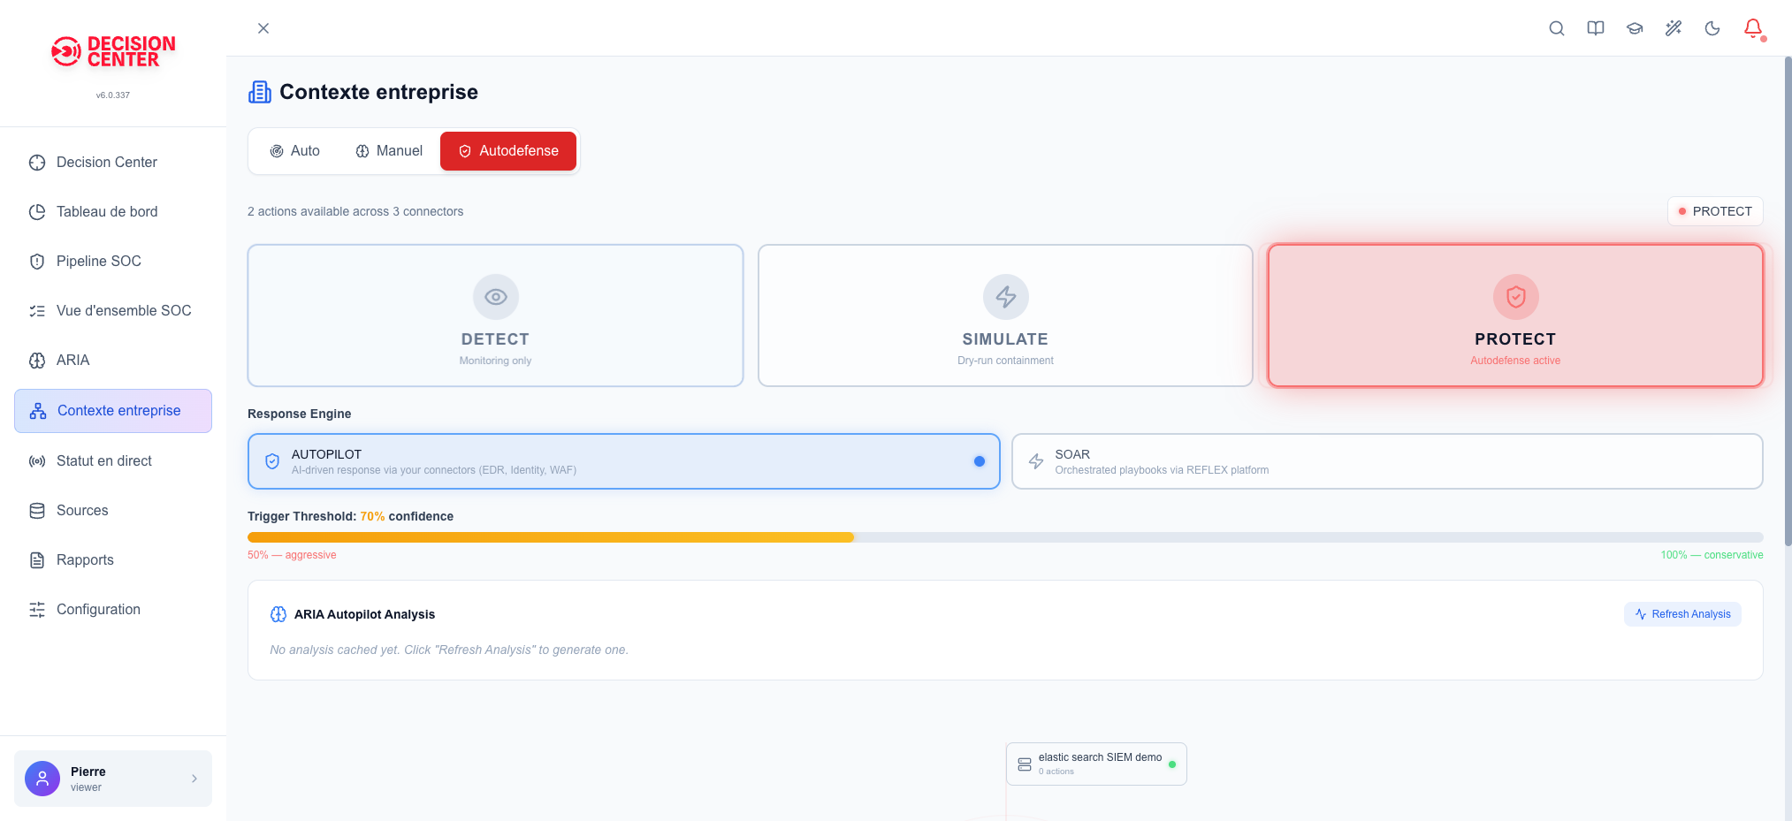This screenshot has height=821, width=1792.
Task: Click the ARIA Autopilot Analysis brain icon
Action: 278,614
